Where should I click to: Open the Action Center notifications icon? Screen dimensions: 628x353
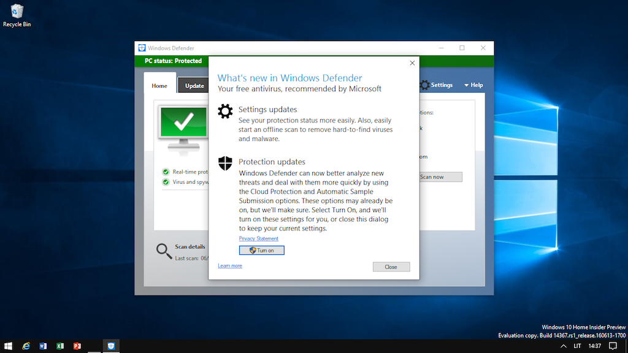point(612,346)
